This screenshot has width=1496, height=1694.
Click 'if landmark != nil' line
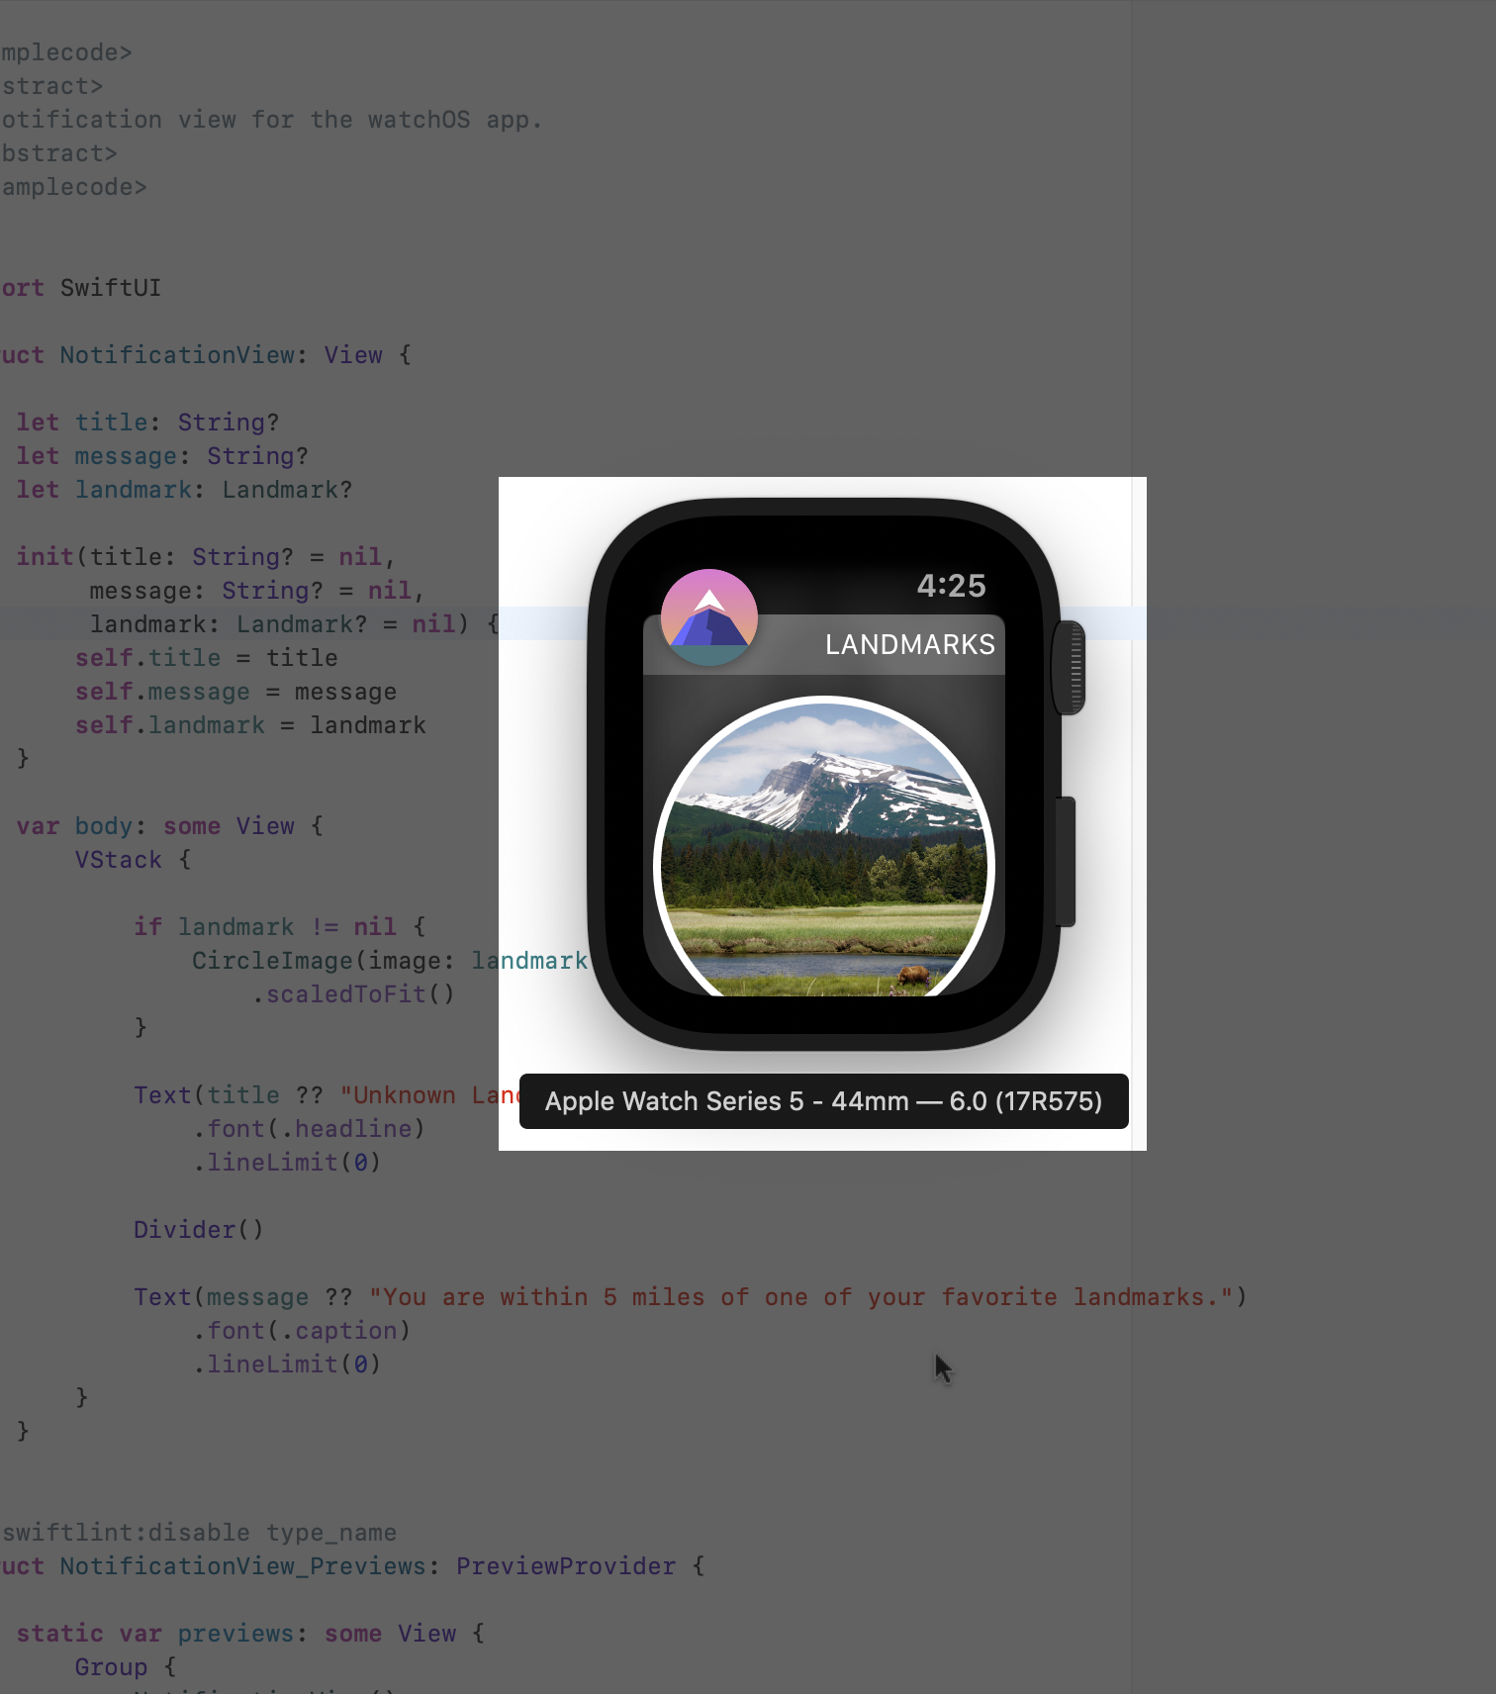[280, 927]
